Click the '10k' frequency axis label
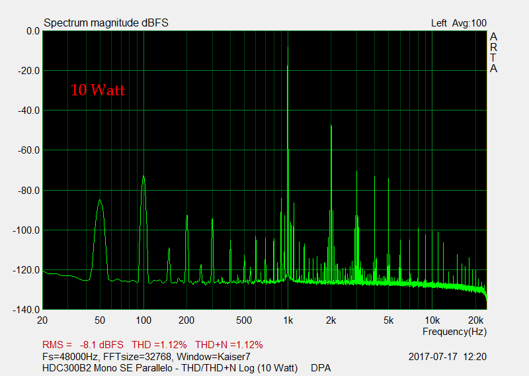Image resolution: width=529 pixels, height=376 pixels. (432, 320)
